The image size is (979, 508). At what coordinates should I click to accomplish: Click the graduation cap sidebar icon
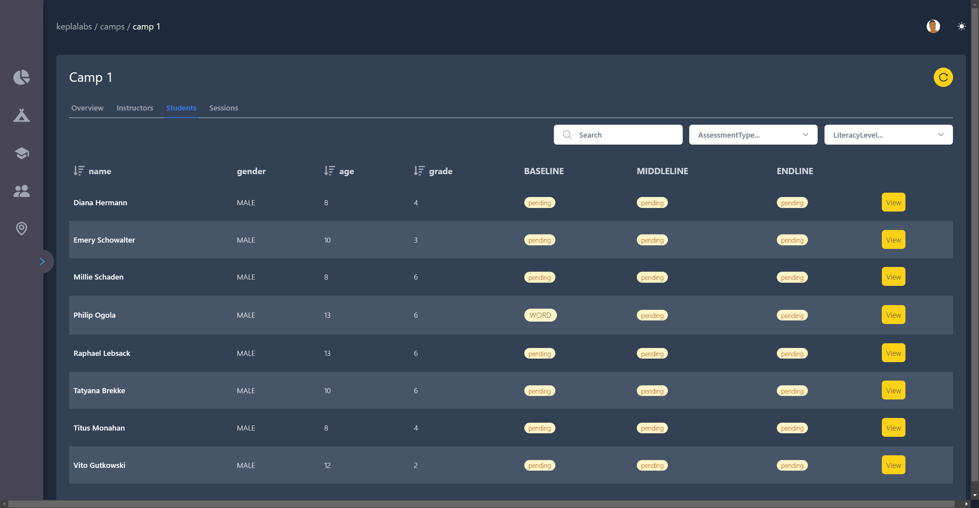[x=21, y=153]
